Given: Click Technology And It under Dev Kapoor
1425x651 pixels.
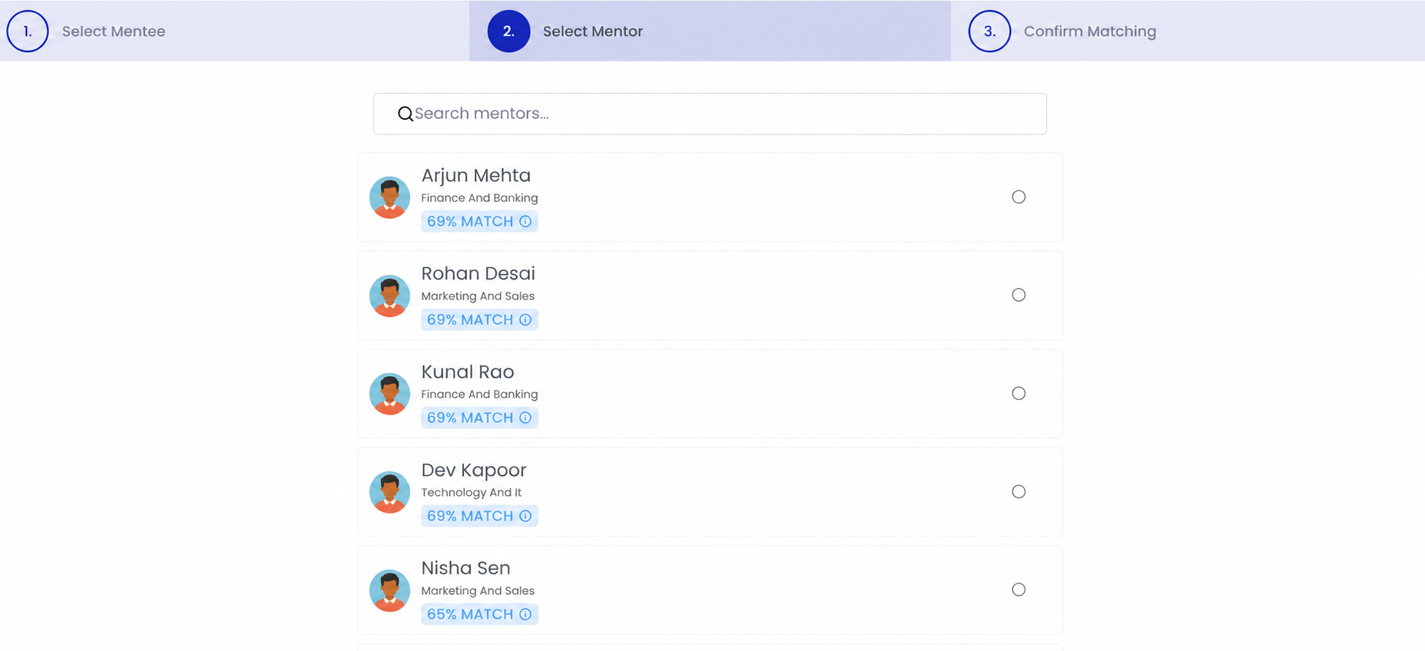Looking at the screenshot, I should (x=471, y=493).
